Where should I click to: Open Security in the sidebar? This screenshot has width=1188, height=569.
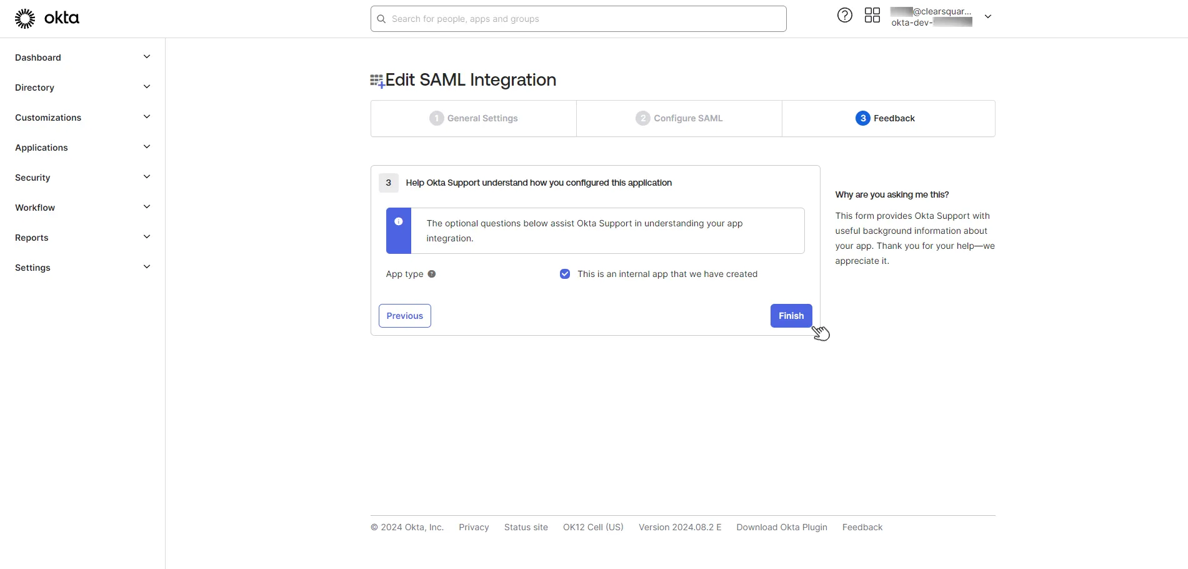(32, 178)
